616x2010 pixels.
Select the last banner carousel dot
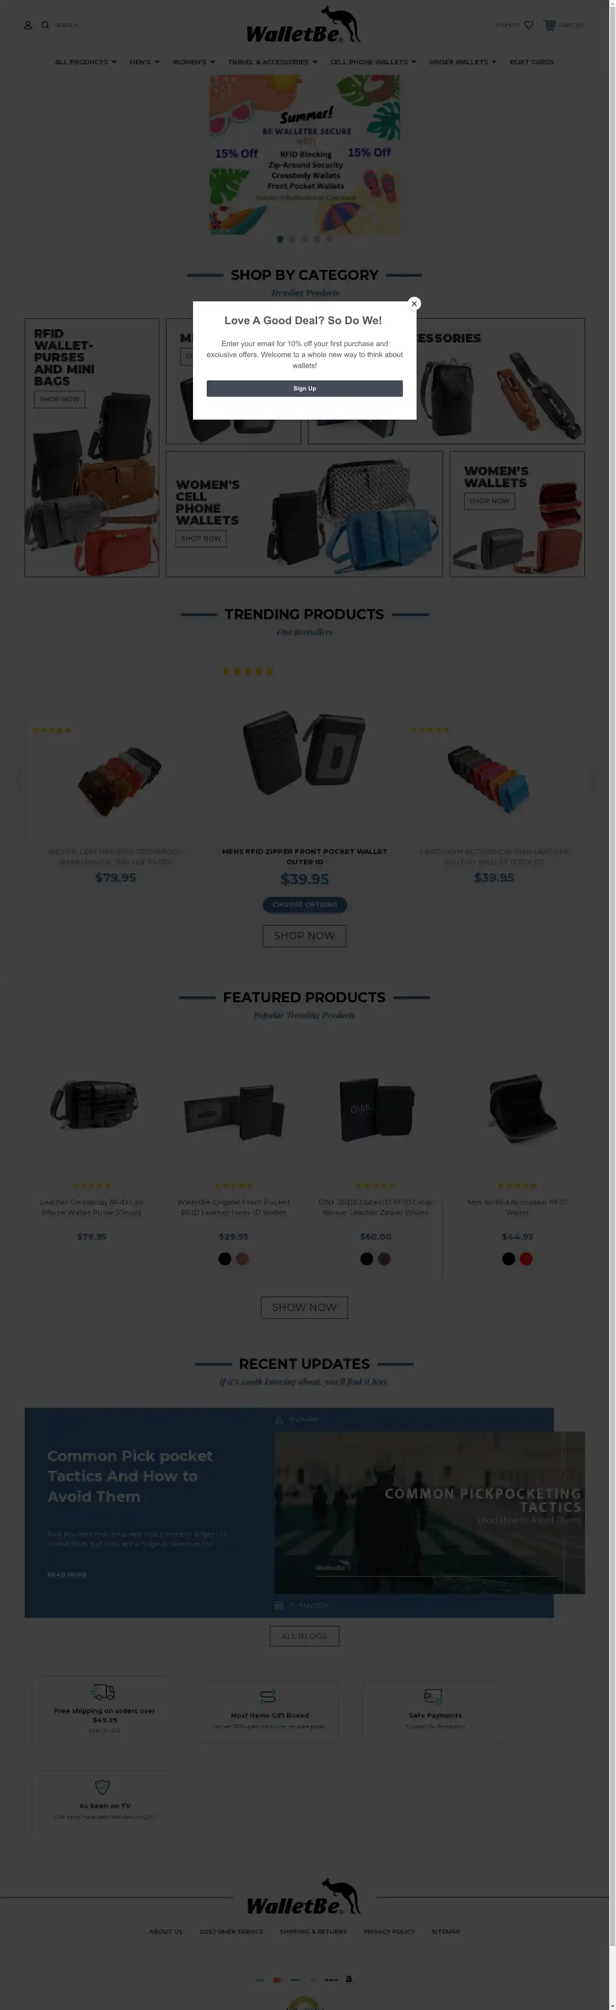tap(329, 239)
